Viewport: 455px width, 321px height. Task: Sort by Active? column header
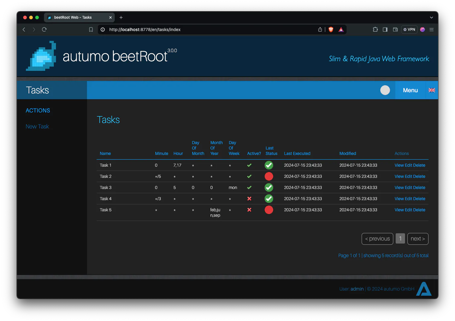254,153
